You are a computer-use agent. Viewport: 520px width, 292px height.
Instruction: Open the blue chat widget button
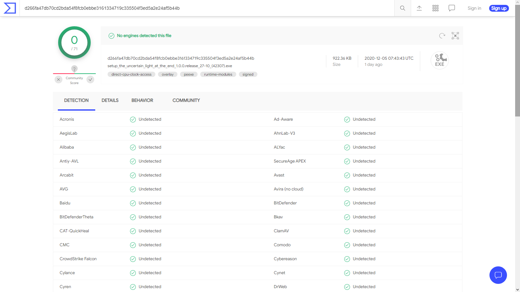[498, 275]
